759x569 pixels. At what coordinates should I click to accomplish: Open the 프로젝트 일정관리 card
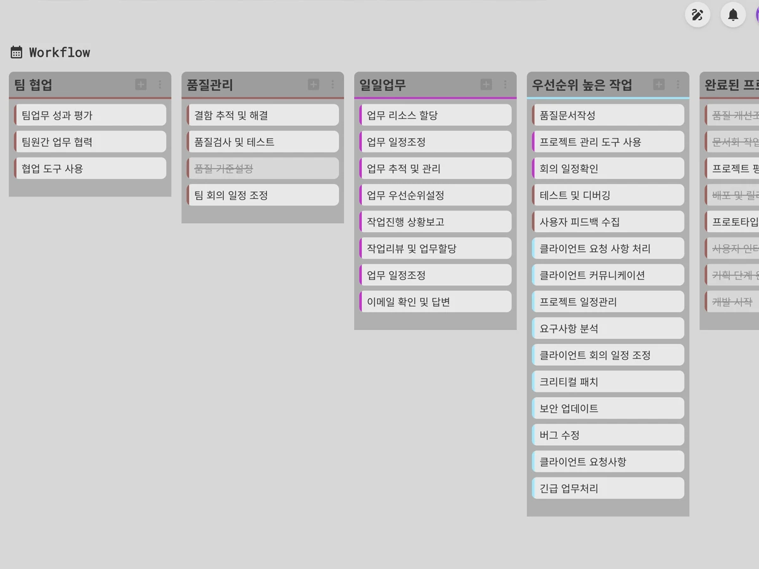pos(608,302)
